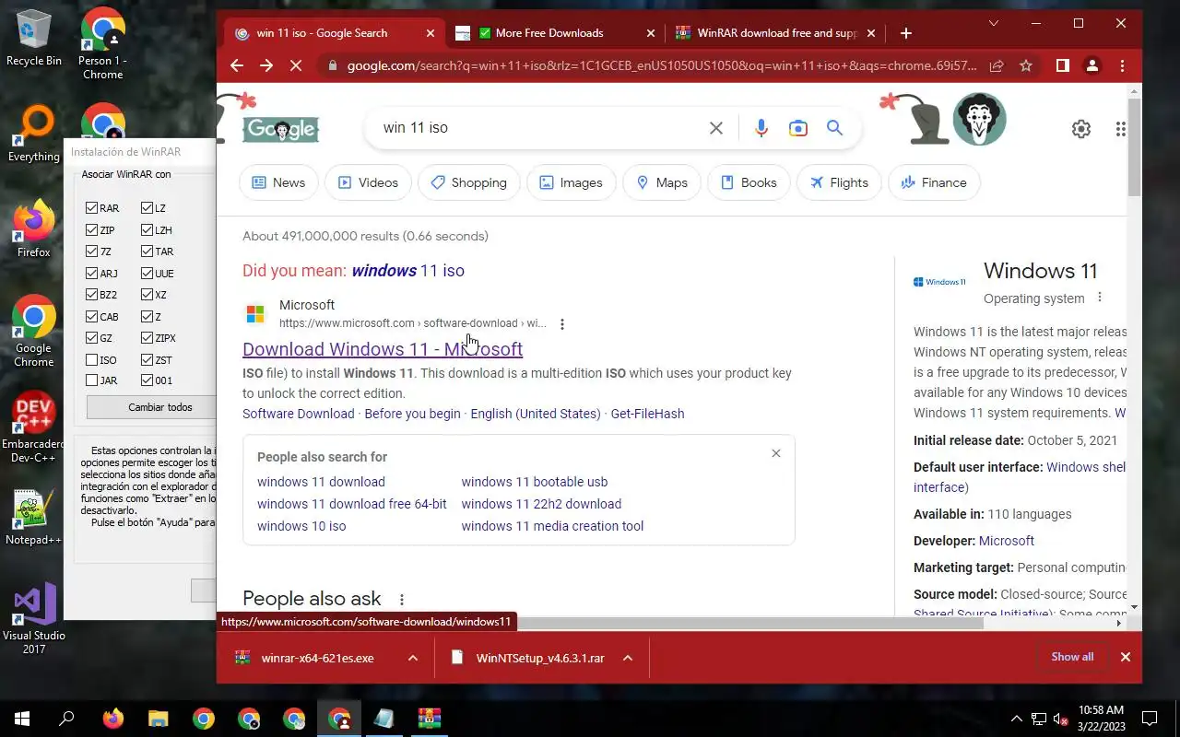The height and width of the screenshot is (737, 1180).
Task: Uncheck RAR association in WinRAR setup
Action: click(x=91, y=208)
